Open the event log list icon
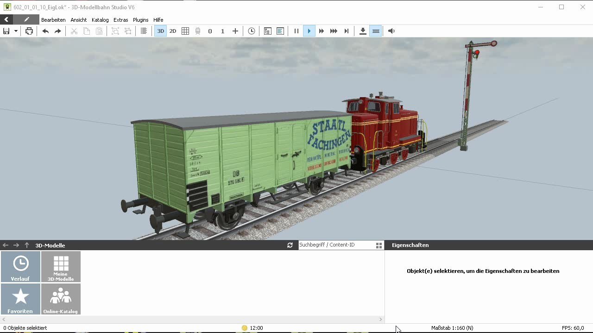This screenshot has width=593, height=333. (x=280, y=31)
